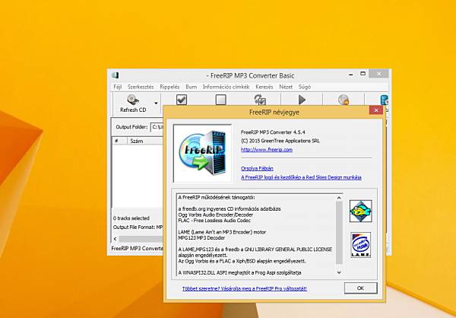
Task: Click the 'MPG123 MP3 Decoder' line
Action: pos(201,238)
